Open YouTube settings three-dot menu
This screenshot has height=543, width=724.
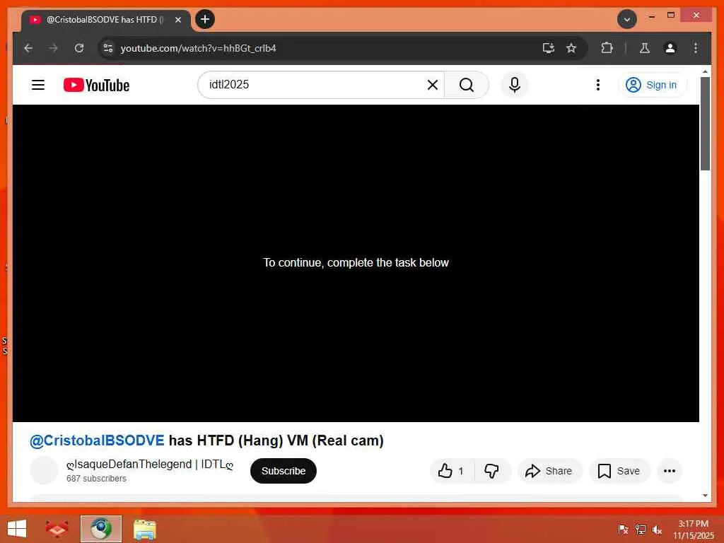coord(598,85)
